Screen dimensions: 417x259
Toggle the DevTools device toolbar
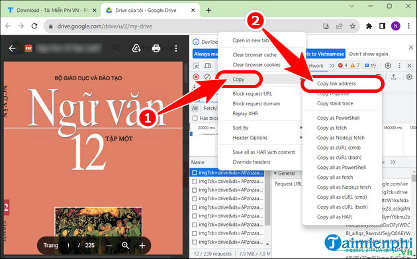click(207, 66)
